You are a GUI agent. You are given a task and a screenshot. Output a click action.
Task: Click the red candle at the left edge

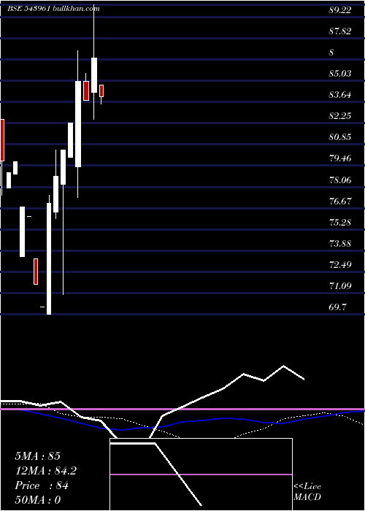2,140
